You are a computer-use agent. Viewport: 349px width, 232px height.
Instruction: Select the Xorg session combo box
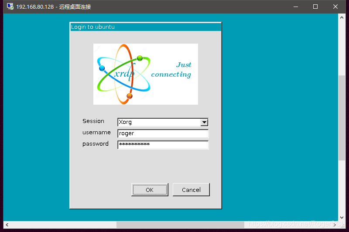(163, 122)
